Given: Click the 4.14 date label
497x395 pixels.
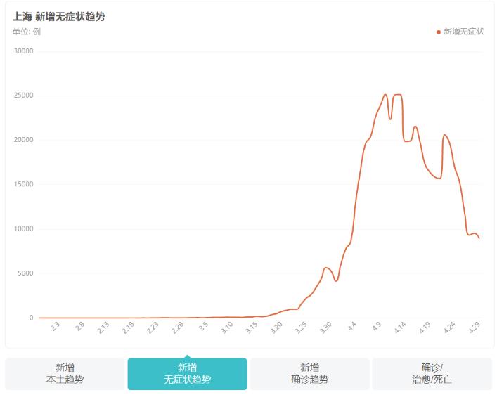Looking at the screenshot, I should click(399, 328).
